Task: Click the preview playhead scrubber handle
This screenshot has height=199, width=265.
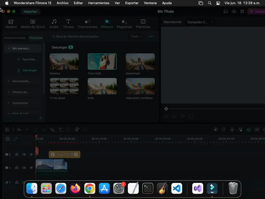Action: [166, 109]
